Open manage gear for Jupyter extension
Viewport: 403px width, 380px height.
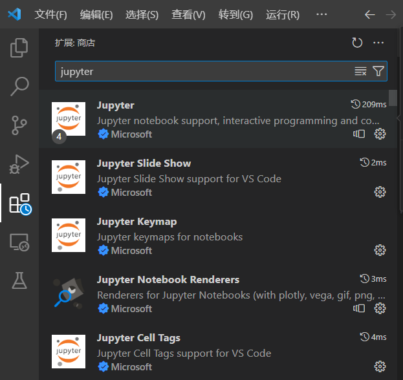point(380,134)
